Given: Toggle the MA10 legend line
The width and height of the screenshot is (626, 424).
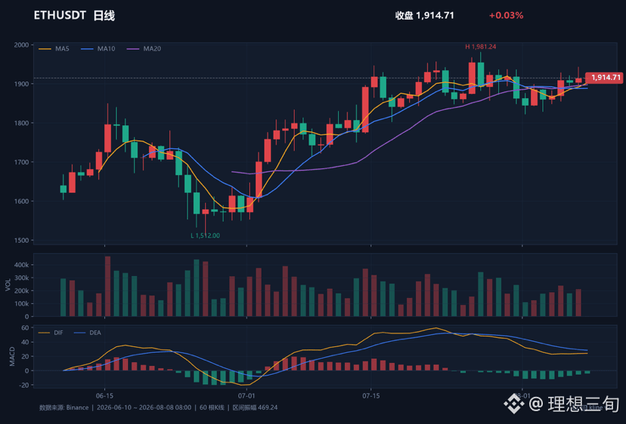Looking at the screenshot, I should pyautogui.click(x=98, y=48).
